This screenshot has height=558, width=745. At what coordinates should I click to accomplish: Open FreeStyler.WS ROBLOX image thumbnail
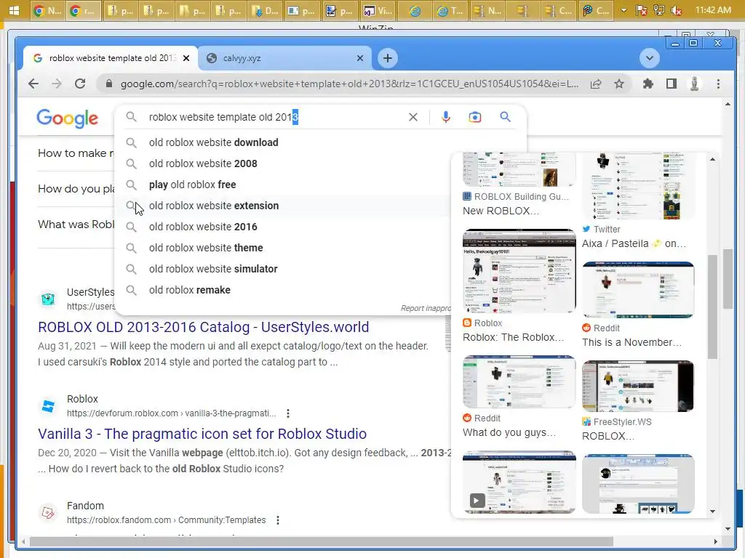click(638, 387)
